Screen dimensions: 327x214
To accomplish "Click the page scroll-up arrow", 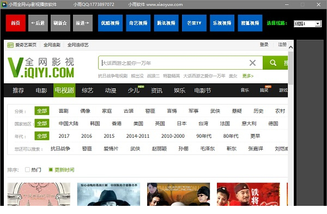I will pos(290,47).
